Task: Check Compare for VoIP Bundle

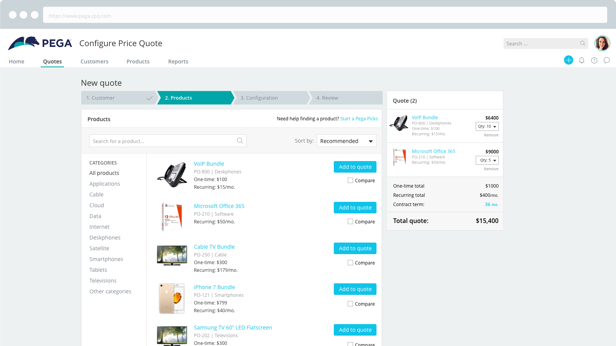Action: pyautogui.click(x=350, y=180)
